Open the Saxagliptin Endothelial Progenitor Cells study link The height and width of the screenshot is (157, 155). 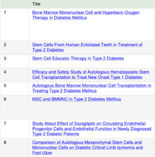92,129
